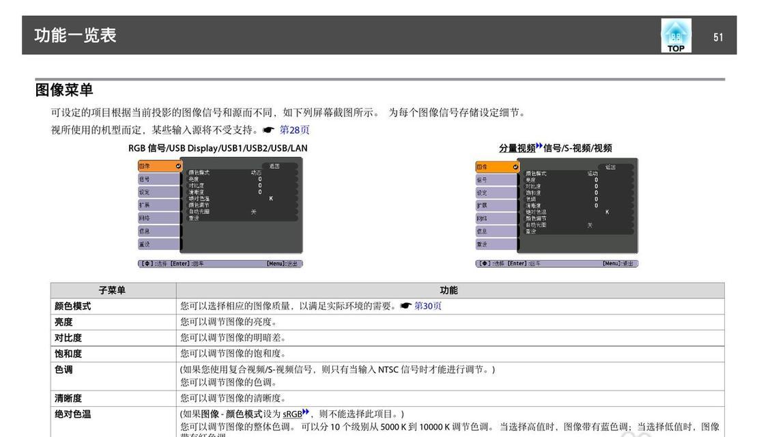This screenshot has width=772, height=437.
Task: Click the 您可以调节图像的清晰度 description
Action: coord(233,398)
